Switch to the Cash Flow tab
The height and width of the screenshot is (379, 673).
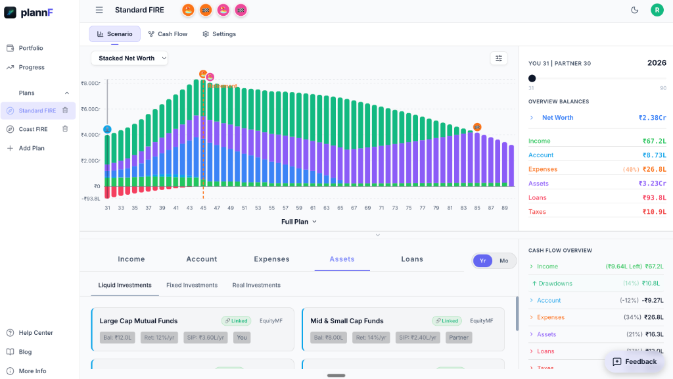pyautogui.click(x=168, y=34)
